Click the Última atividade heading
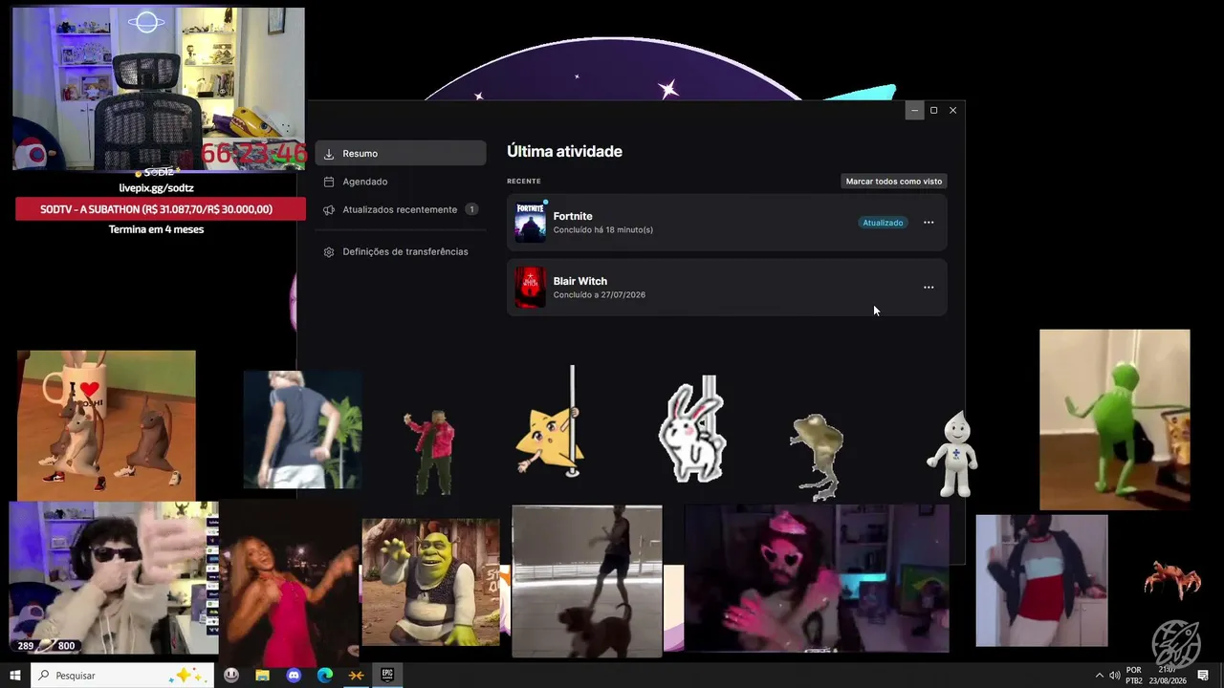This screenshot has height=688, width=1224. pos(564,151)
